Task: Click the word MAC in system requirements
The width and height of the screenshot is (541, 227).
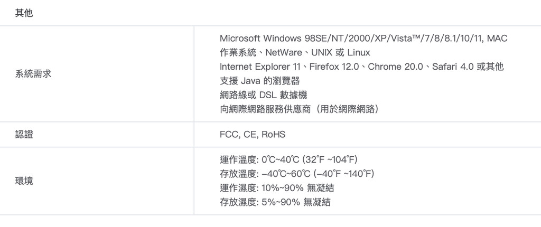Action: point(497,39)
